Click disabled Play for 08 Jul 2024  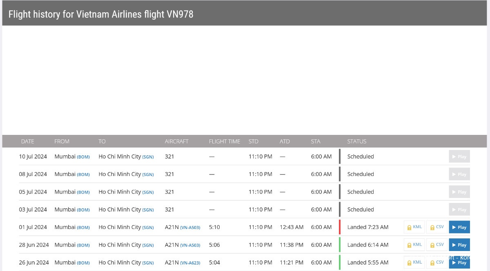pyautogui.click(x=459, y=174)
